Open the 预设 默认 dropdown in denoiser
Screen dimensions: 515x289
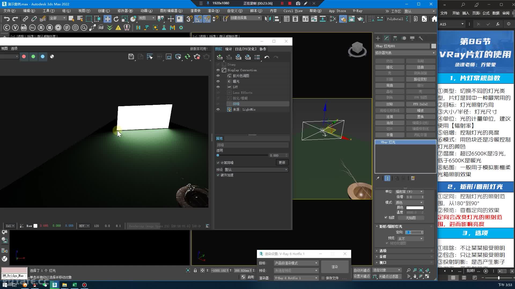(x=256, y=170)
